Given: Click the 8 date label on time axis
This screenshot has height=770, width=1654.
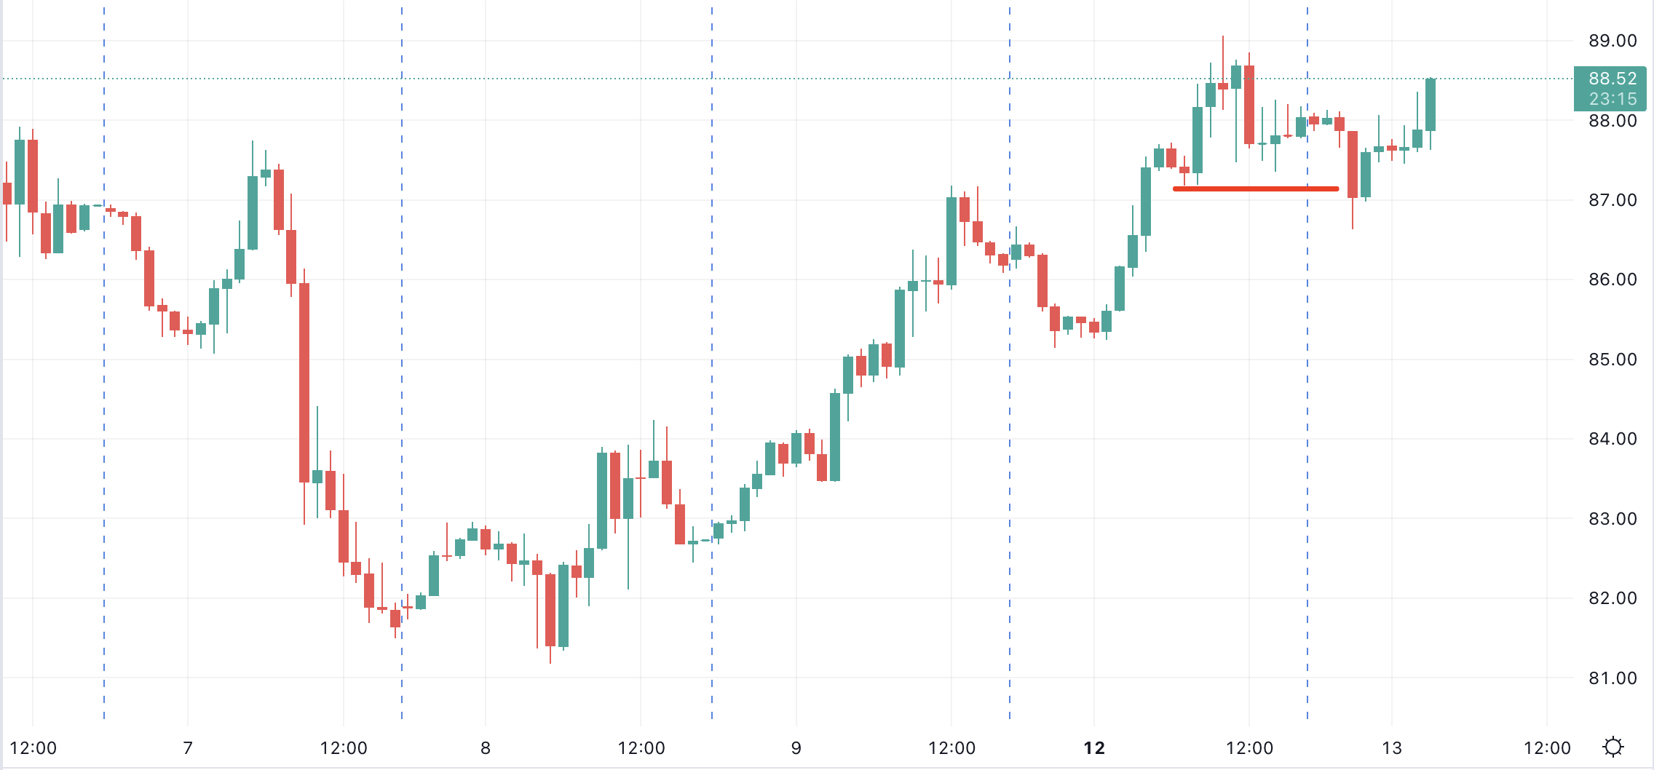Looking at the screenshot, I should (x=486, y=748).
